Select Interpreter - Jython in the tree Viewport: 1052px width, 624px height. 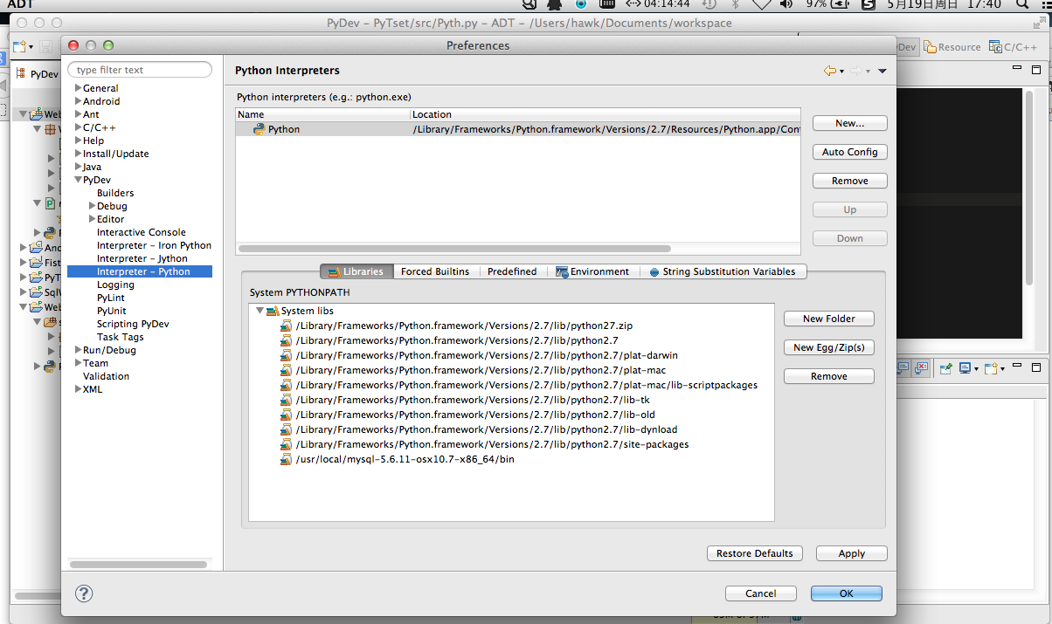click(142, 258)
